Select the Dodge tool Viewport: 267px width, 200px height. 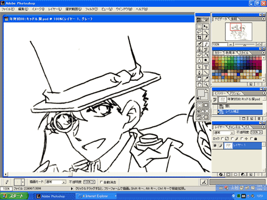tap(206, 60)
